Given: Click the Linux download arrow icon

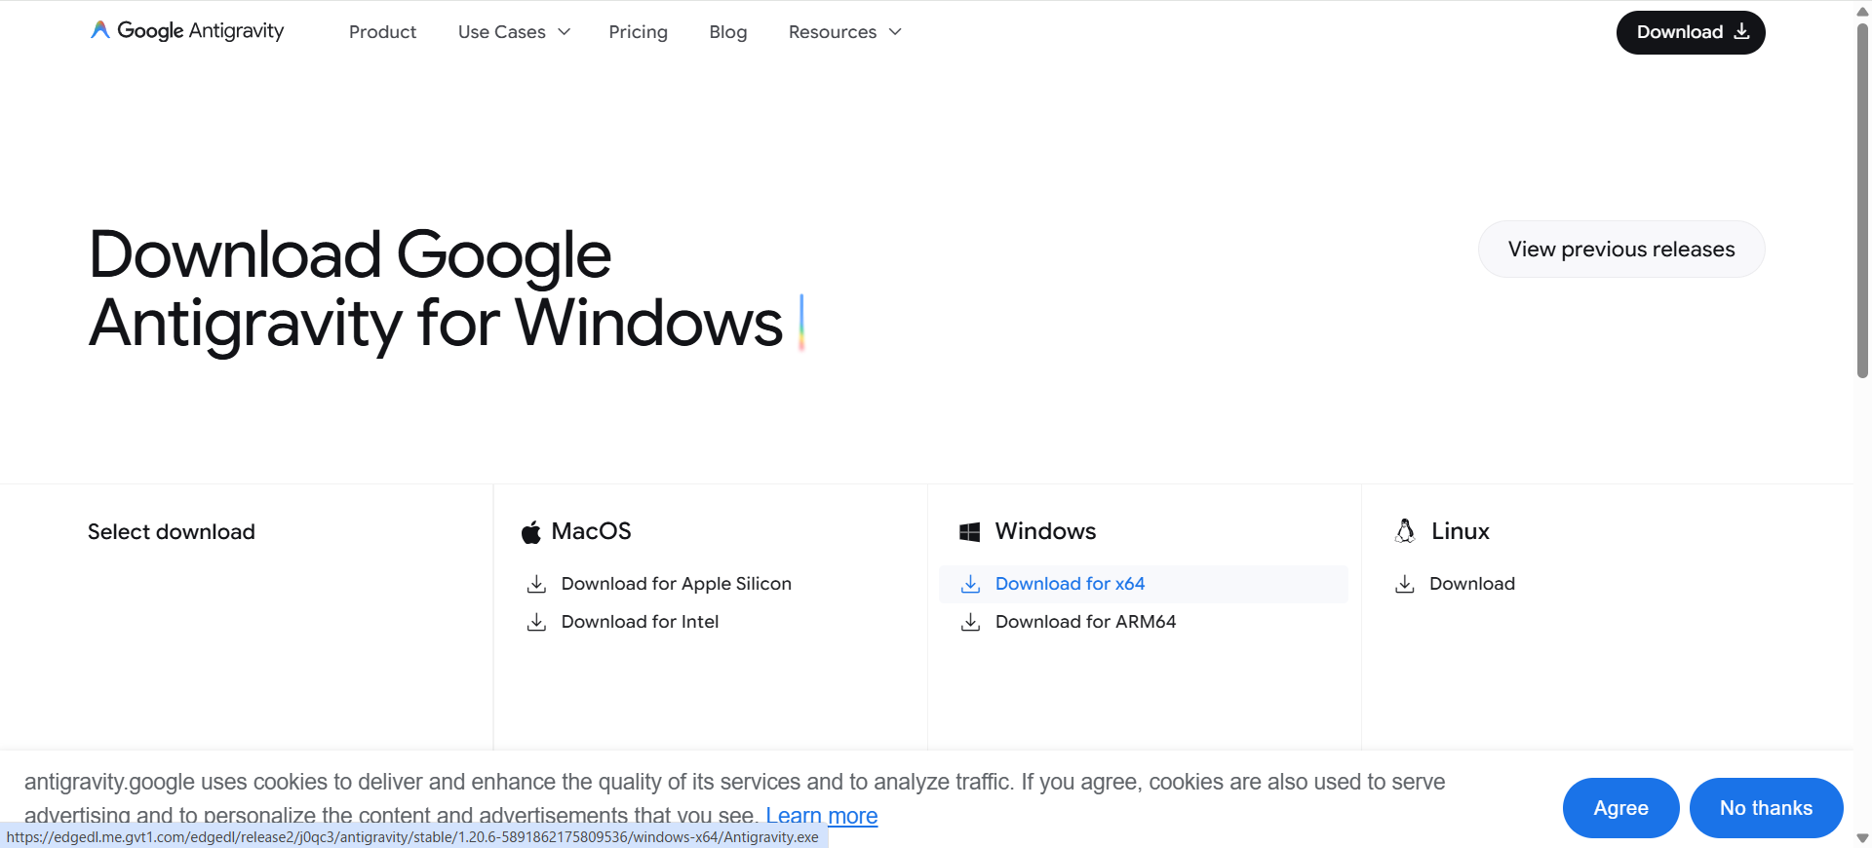Looking at the screenshot, I should point(1404,584).
